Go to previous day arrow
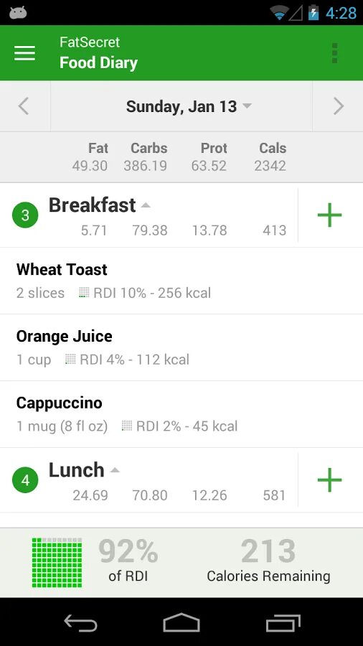Screen dimensions: 363x646 point(24,106)
